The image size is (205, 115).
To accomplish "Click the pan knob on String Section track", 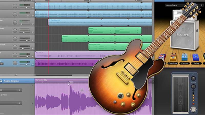I will pos(15,47).
